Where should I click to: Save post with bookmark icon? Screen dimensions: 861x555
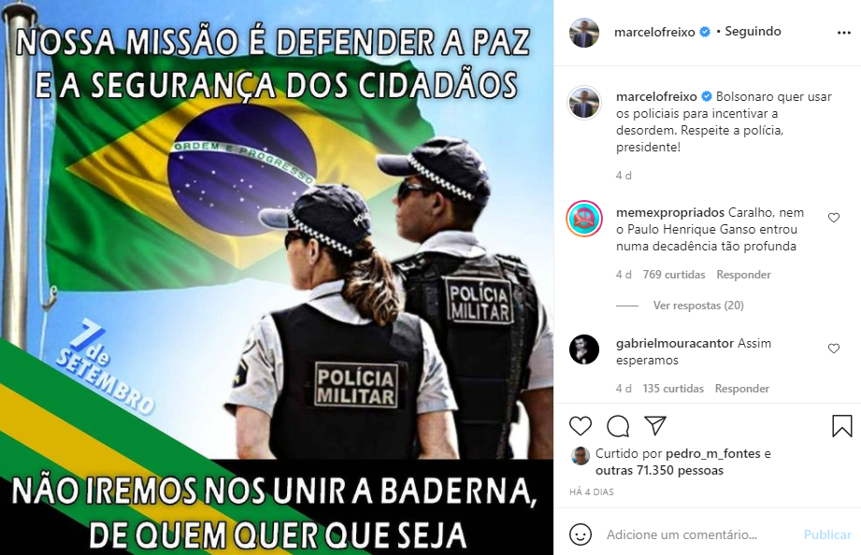point(841,426)
